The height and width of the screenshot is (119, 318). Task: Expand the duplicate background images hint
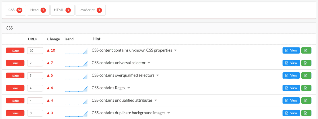coord(169,113)
